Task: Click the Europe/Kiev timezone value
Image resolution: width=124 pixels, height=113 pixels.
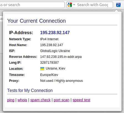Action: coord(49,75)
